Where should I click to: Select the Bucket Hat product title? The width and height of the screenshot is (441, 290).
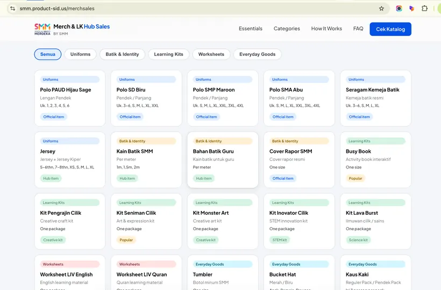(x=282, y=274)
